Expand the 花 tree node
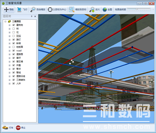 pyautogui.click(x=10, y=32)
